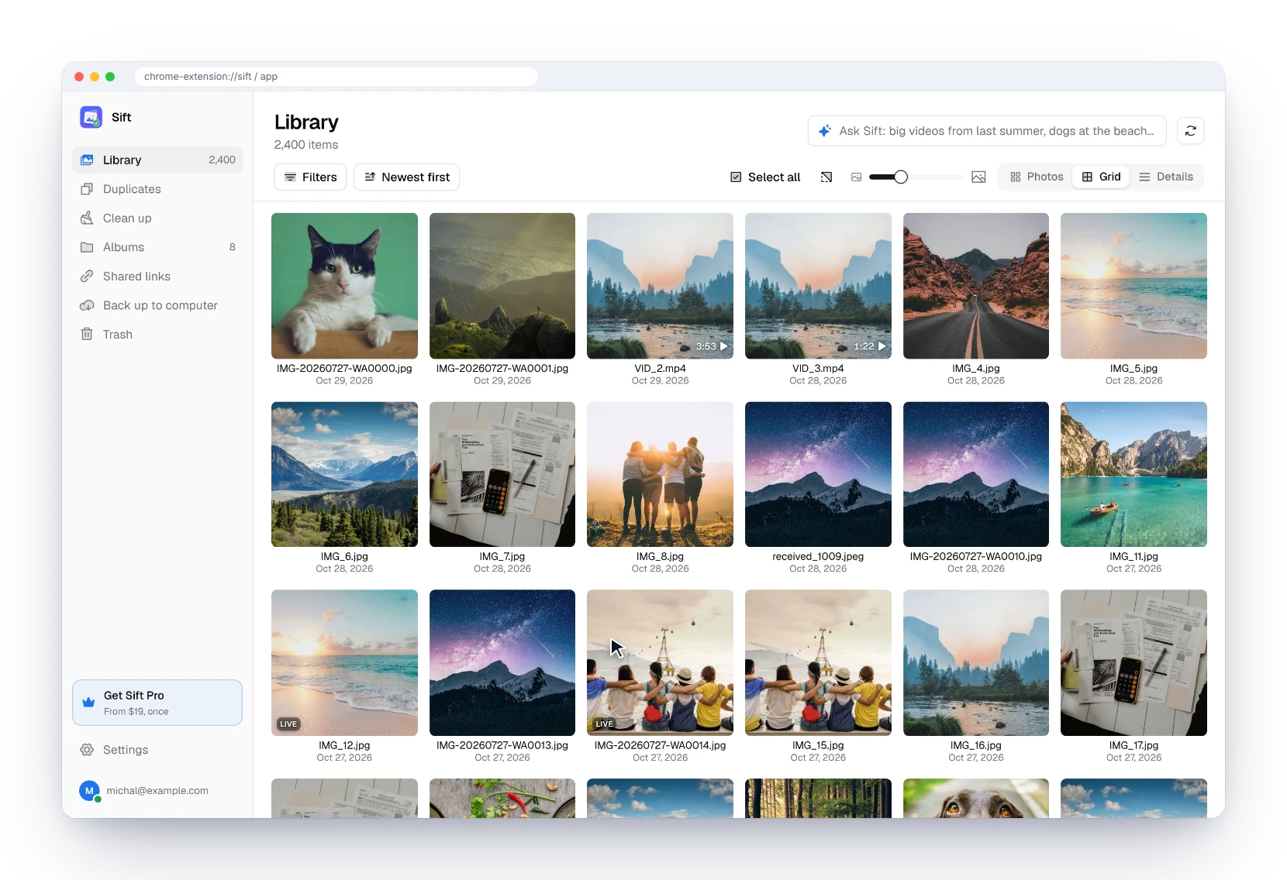The image size is (1287, 880).
Task: Click the Shared links chain icon
Action: 87,276
